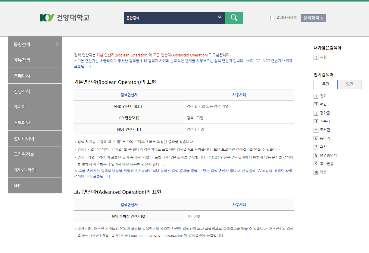Screen dimensions: 369x253
Task: Open 메뉴검색 in the left sidebar
Action: point(35,60)
